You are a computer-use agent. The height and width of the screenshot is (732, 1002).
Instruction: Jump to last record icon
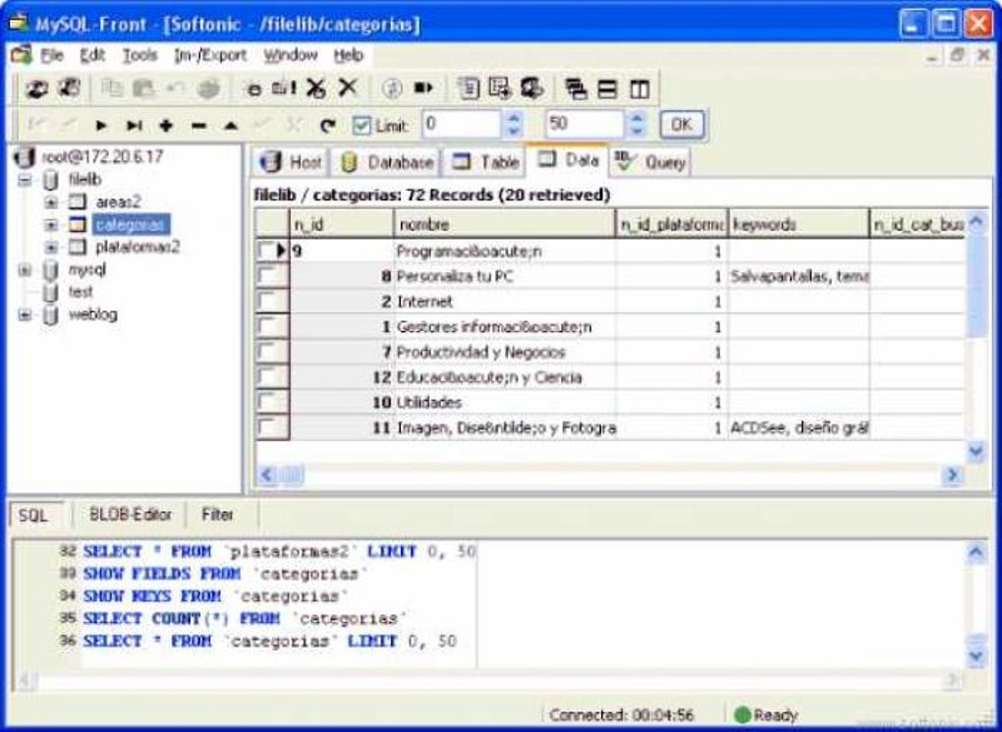click(x=134, y=126)
